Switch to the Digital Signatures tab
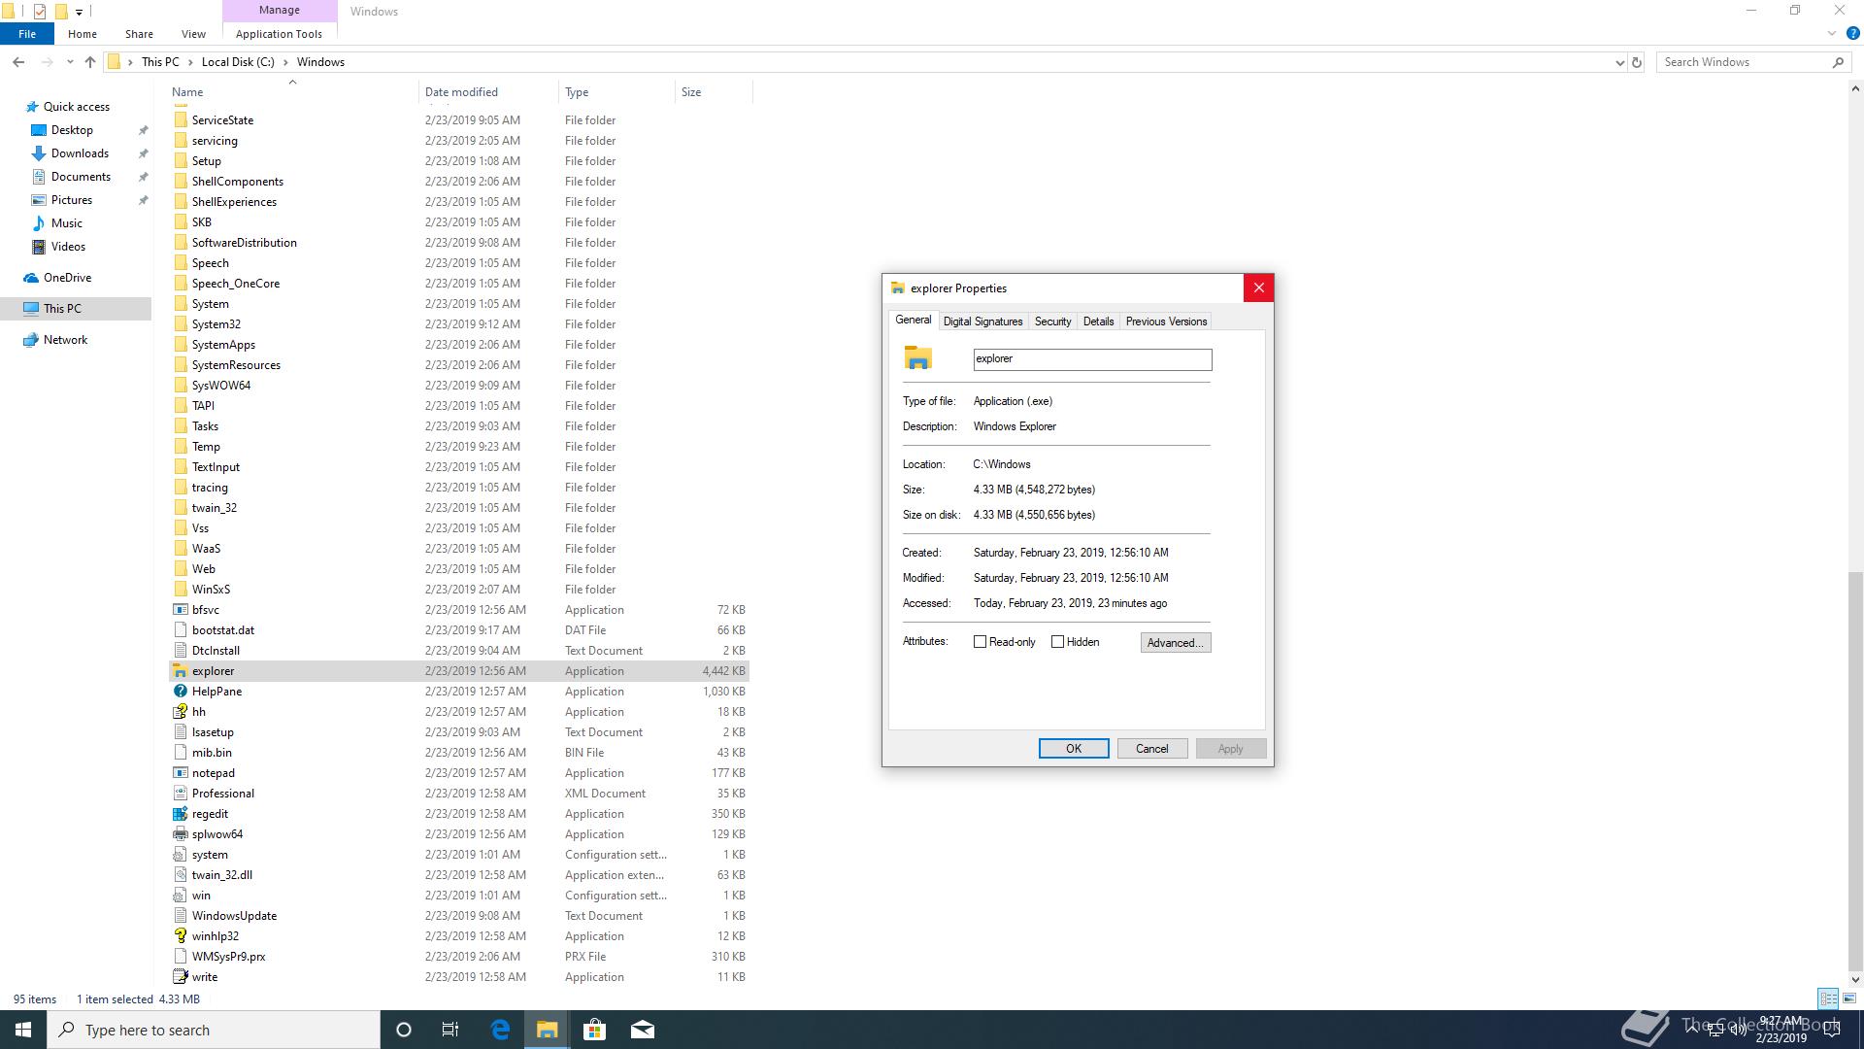 pyautogui.click(x=982, y=321)
